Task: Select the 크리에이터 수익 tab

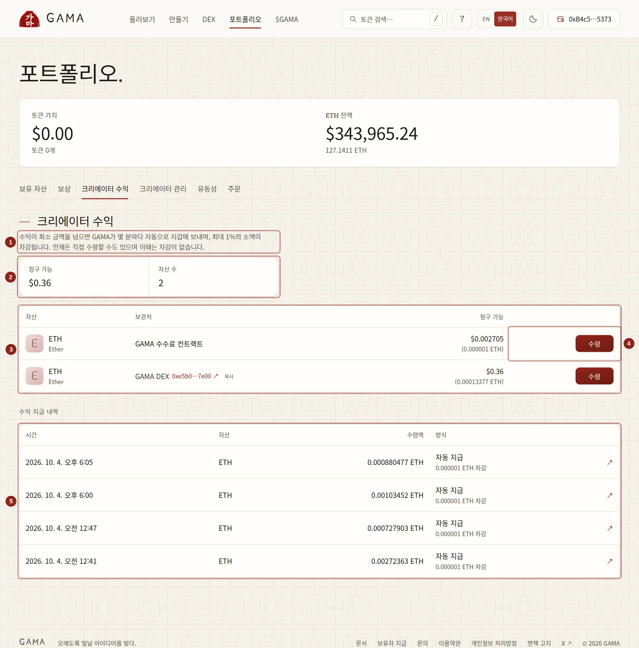Action: click(105, 189)
